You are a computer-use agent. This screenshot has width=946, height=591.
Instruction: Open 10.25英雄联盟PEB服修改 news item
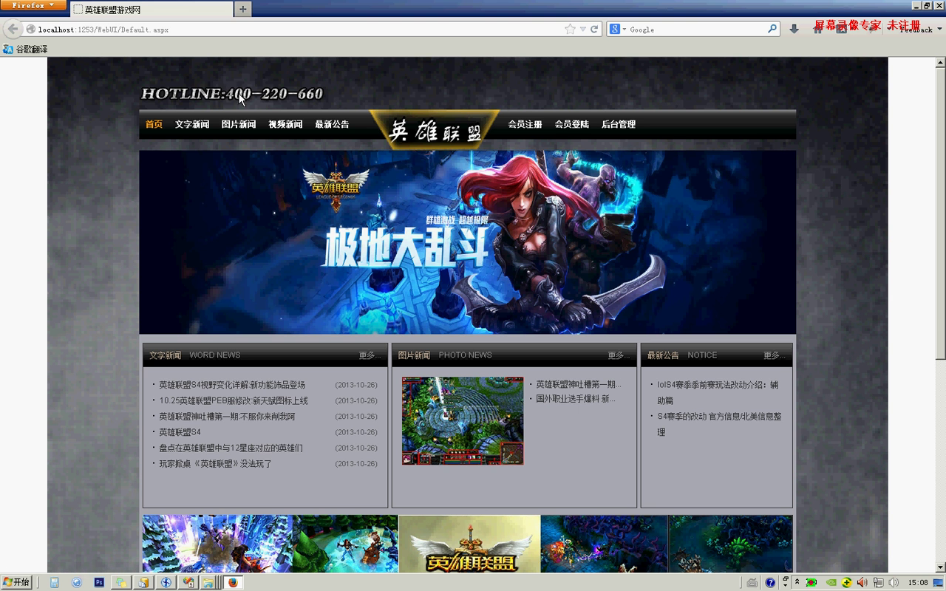pos(234,400)
